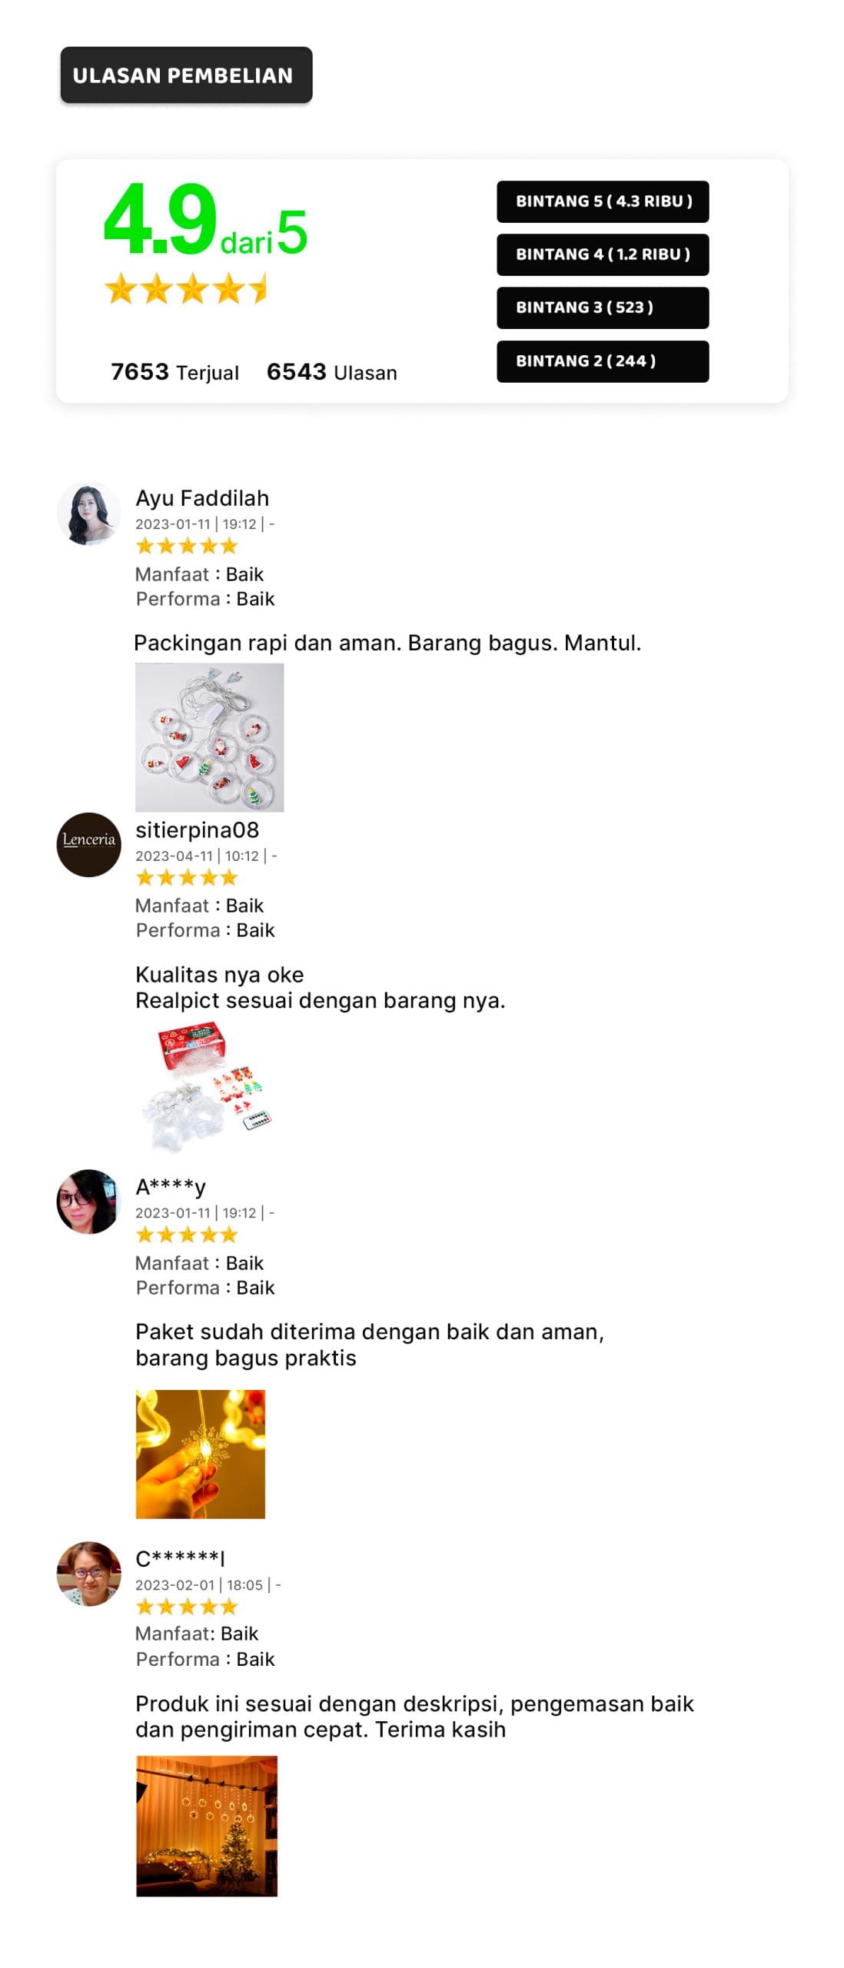
Task: View A****y's snowflake light photo
Action: [200, 1453]
